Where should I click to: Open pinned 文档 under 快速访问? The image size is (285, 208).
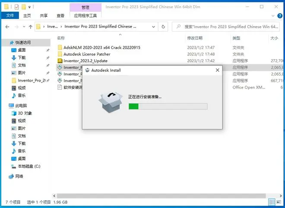pos(22,65)
